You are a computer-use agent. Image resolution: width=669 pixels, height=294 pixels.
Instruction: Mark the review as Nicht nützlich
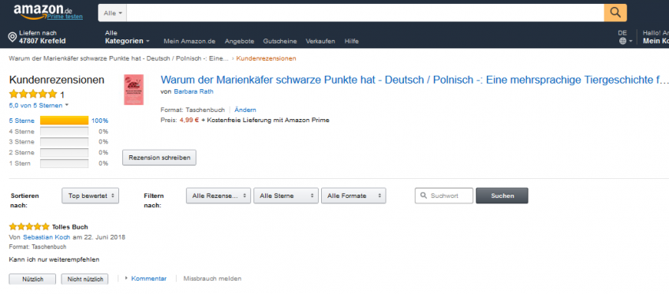(x=84, y=279)
